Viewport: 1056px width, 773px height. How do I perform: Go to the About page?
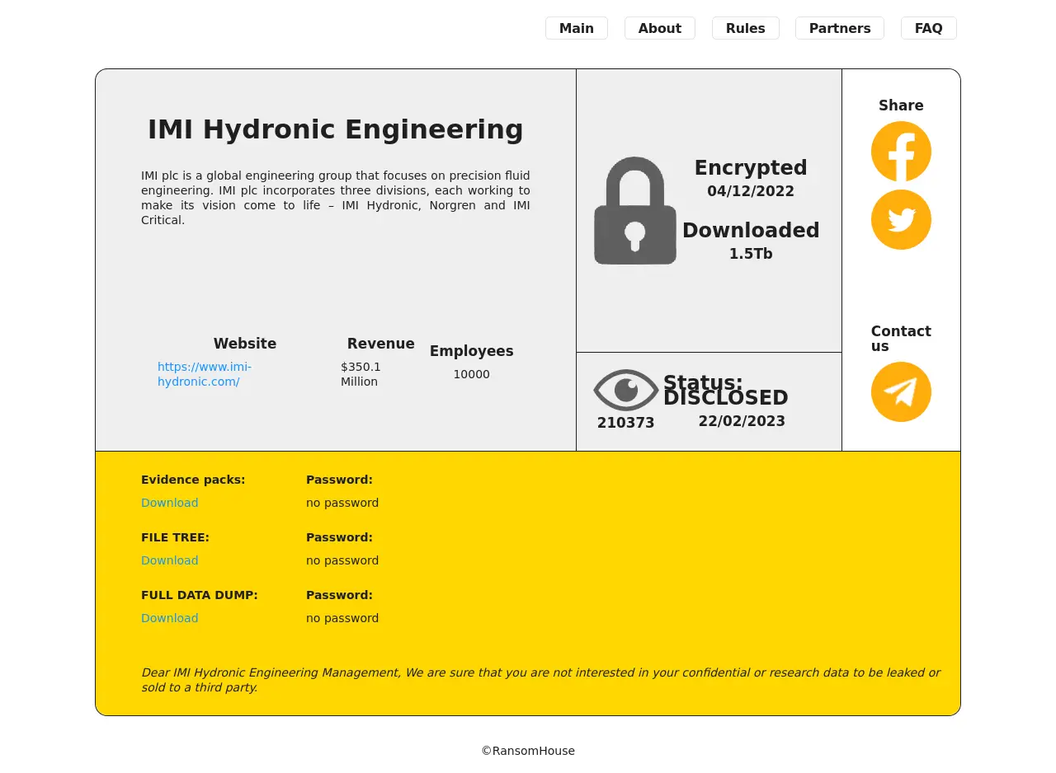tap(659, 28)
